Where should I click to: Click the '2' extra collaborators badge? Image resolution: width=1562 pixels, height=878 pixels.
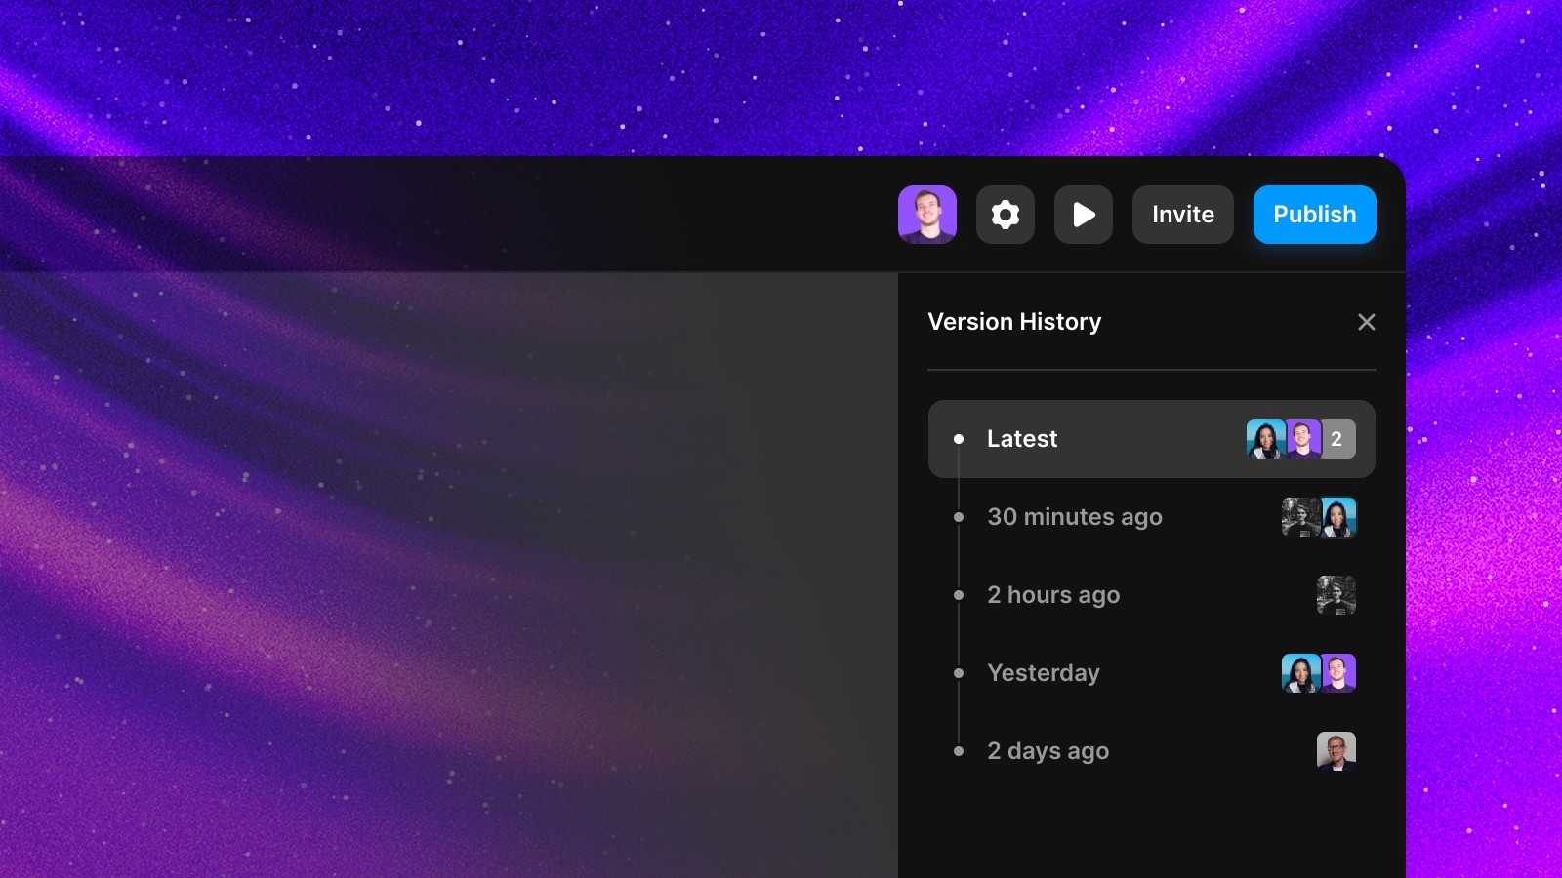pos(1337,439)
